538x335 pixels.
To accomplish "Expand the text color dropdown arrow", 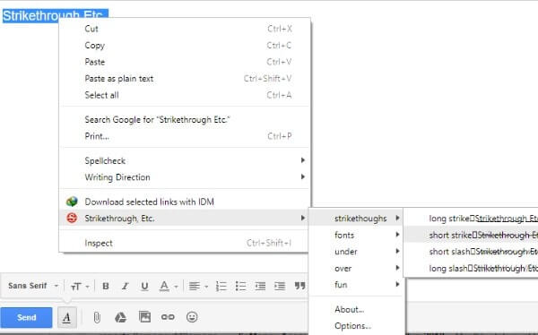I will click(176, 287).
